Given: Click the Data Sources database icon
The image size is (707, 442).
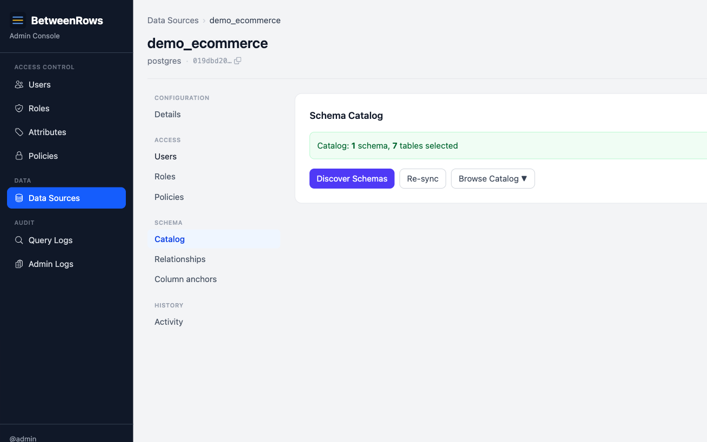Looking at the screenshot, I should (19, 198).
